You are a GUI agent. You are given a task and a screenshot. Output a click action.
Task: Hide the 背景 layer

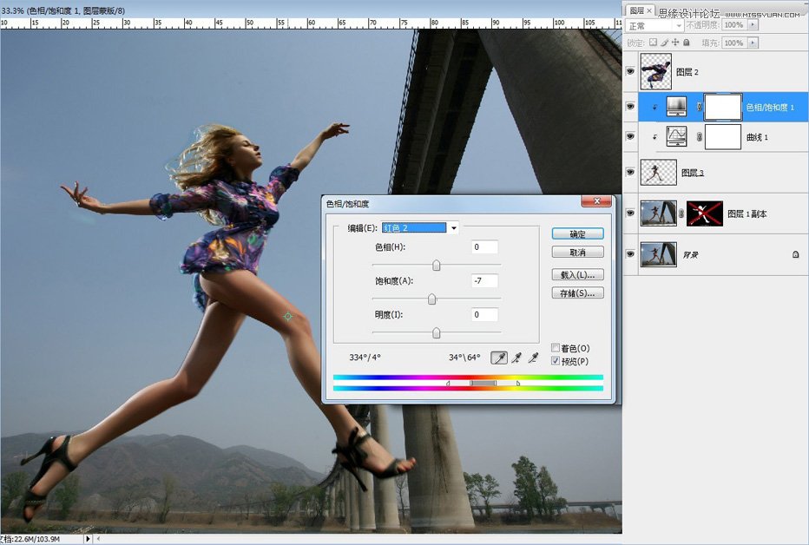[x=630, y=254]
